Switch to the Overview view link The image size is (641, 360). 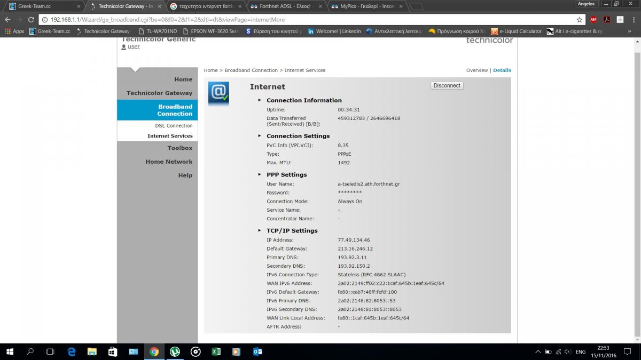click(x=477, y=70)
